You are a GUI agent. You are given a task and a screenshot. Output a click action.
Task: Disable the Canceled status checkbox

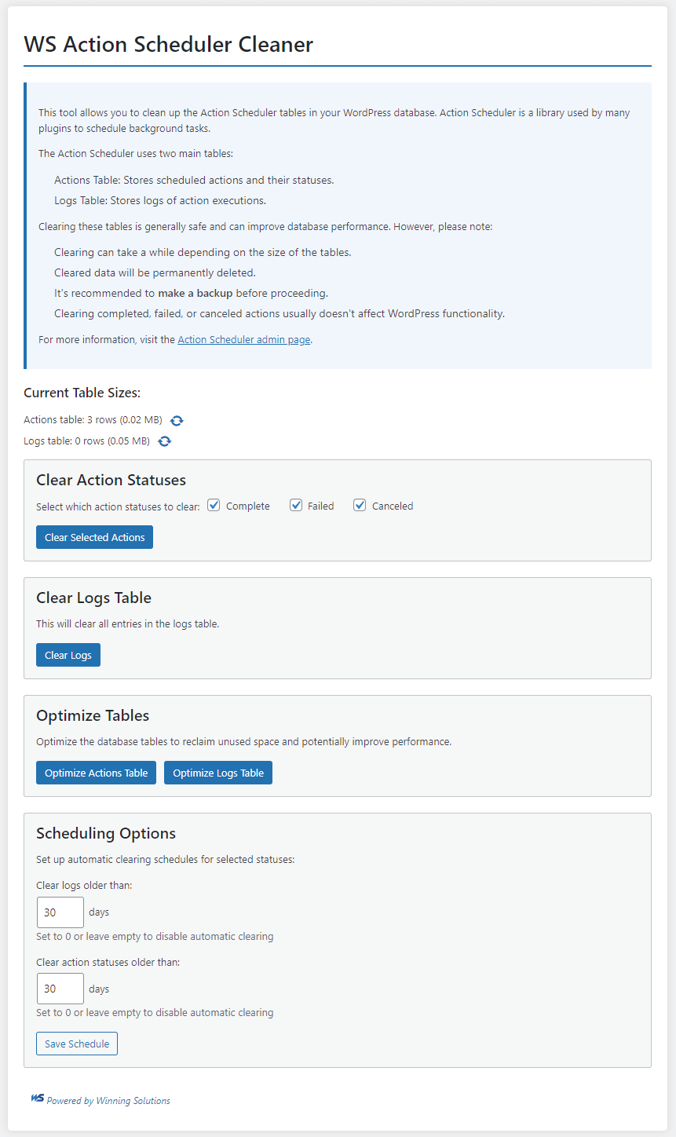pyautogui.click(x=360, y=506)
